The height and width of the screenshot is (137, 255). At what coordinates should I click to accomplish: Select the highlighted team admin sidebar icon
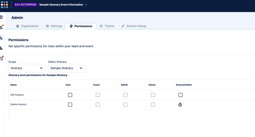tap(1, 38)
